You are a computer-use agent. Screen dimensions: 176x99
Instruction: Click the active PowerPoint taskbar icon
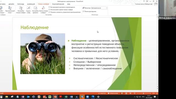click(55, 97)
